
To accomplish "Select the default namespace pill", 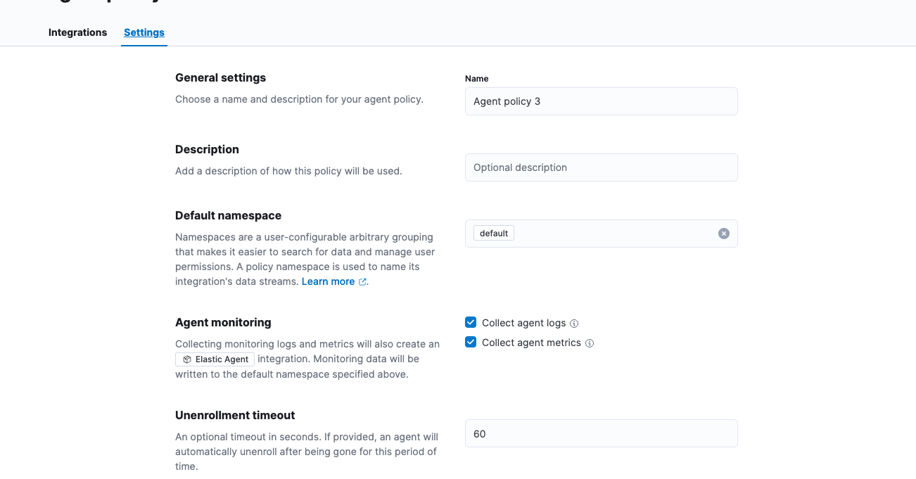I will coord(493,232).
